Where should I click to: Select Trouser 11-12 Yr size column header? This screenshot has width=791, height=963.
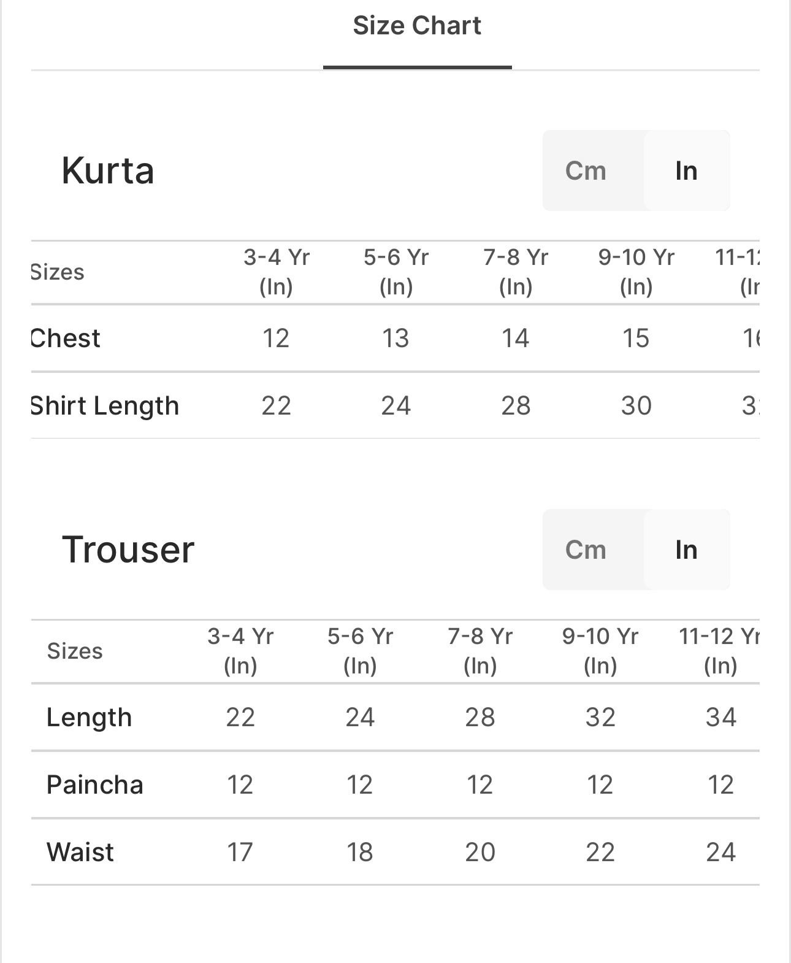[x=719, y=651]
